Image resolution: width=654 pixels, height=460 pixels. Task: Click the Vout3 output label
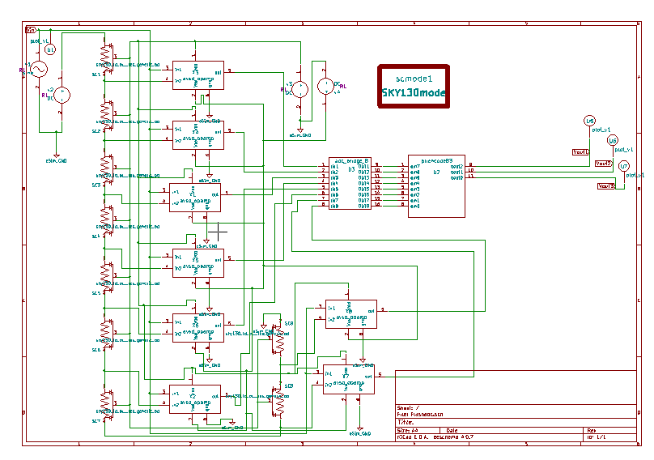pyautogui.click(x=606, y=186)
